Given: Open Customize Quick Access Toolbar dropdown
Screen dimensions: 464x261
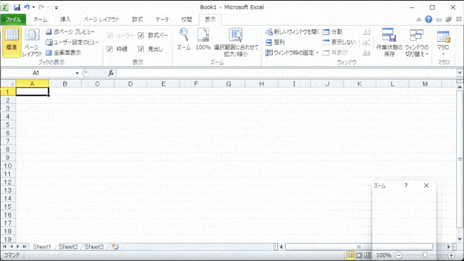Looking at the screenshot, I should 56,8.
